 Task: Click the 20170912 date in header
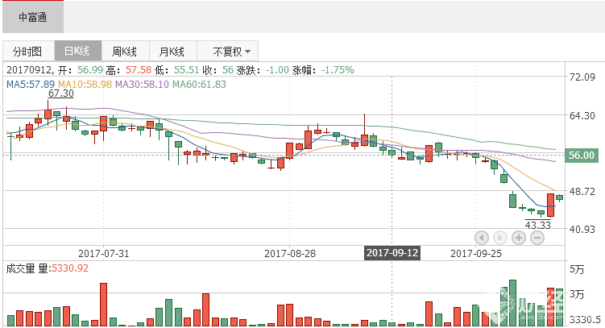pyautogui.click(x=29, y=70)
